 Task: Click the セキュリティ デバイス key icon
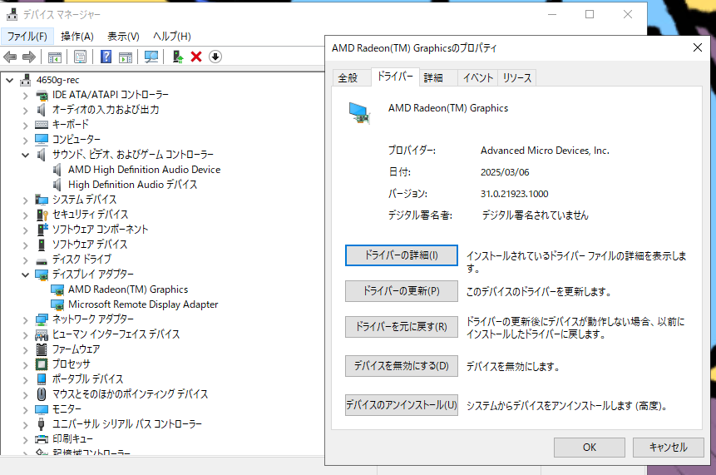click(42, 215)
